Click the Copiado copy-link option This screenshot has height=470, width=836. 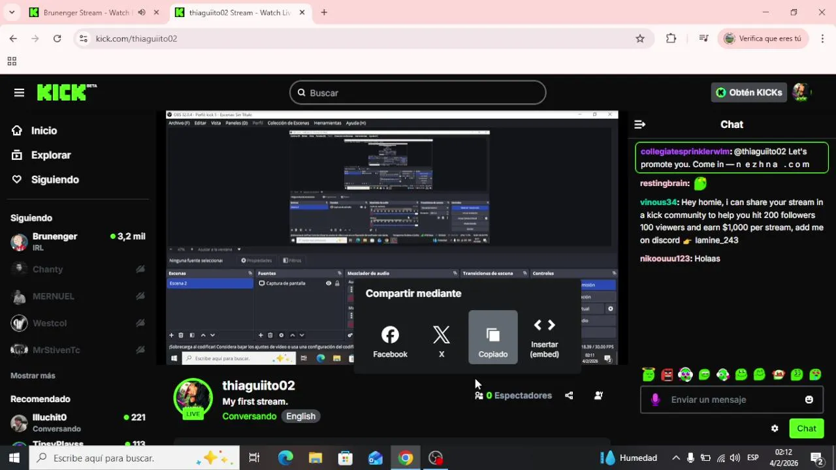tap(493, 337)
